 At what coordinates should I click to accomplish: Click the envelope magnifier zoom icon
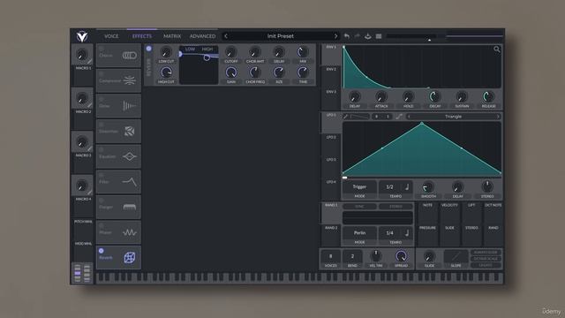496,49
